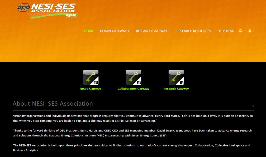Click the Research Gateway text link

[176, 89]
